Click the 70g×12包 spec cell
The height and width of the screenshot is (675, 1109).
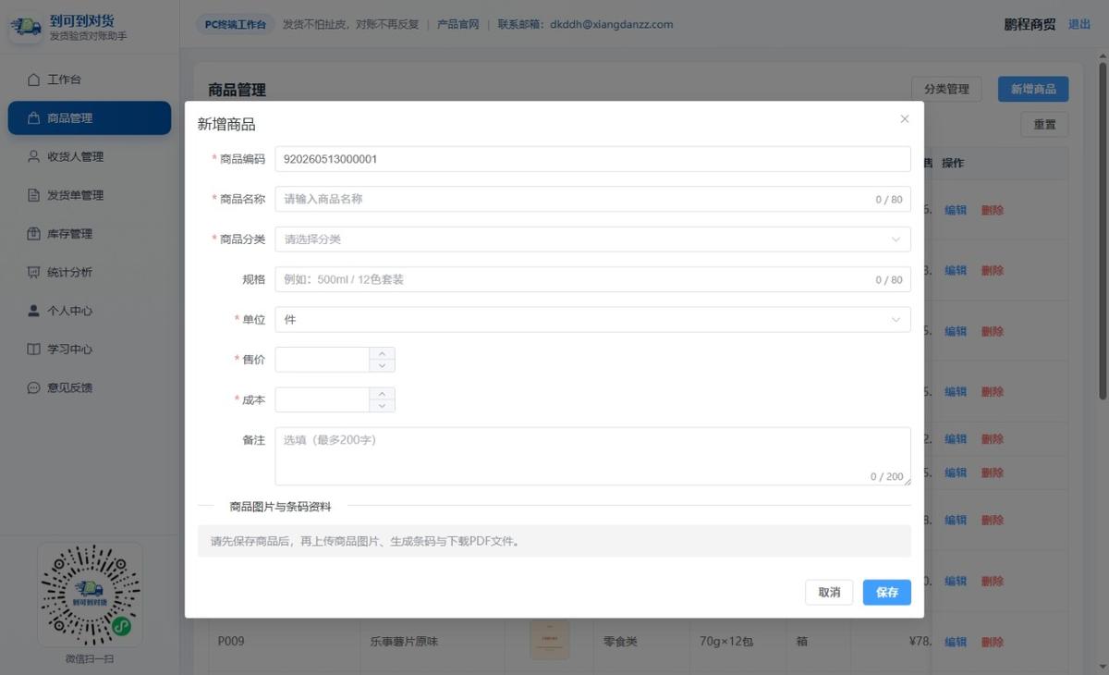pos(726,641)
